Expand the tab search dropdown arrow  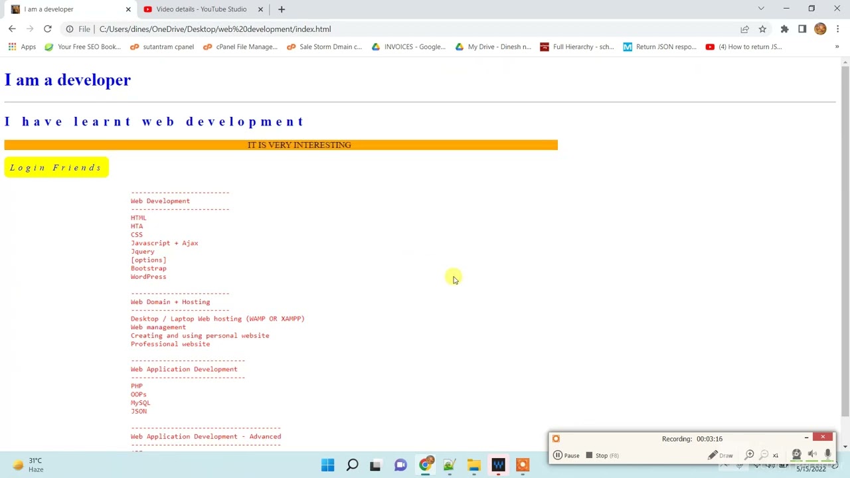[761, 9]
